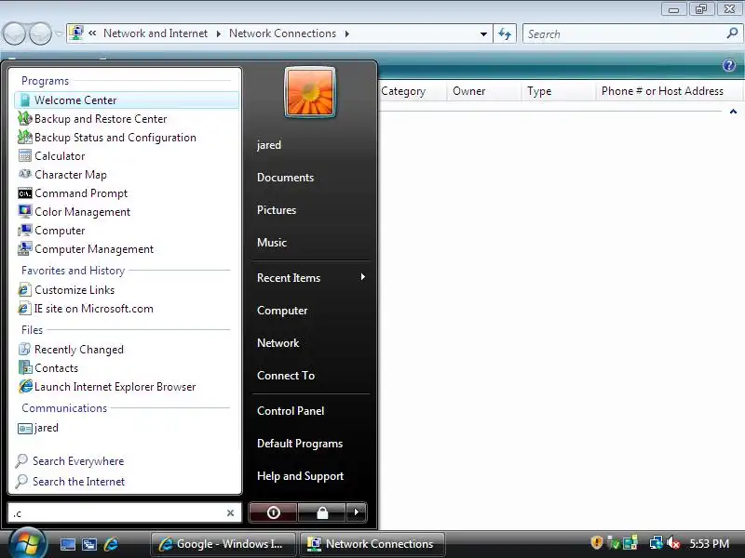
Task: Click the Computer icon in Programs list
Action: [25, 230]
